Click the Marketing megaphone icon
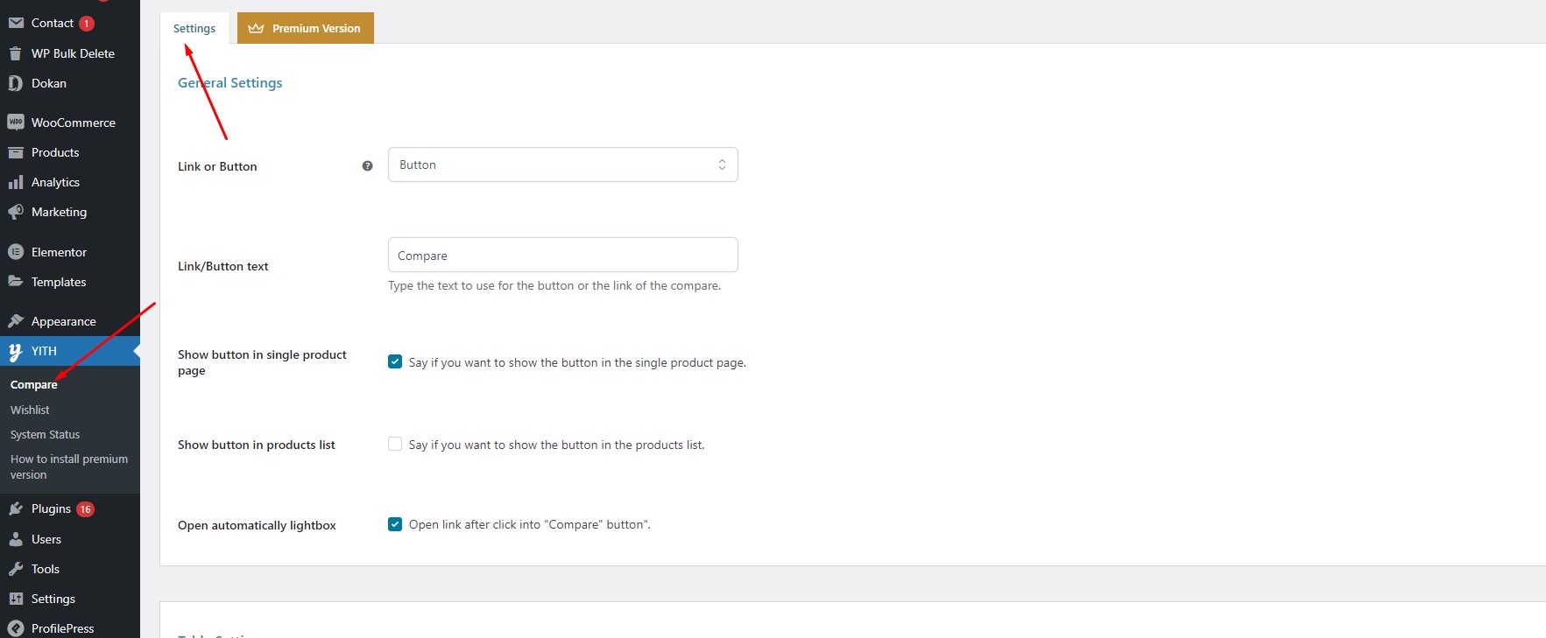 point(16,212)
